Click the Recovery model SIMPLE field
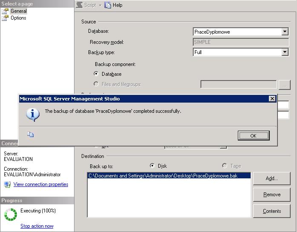297x232 pixels. coord(241,42)
